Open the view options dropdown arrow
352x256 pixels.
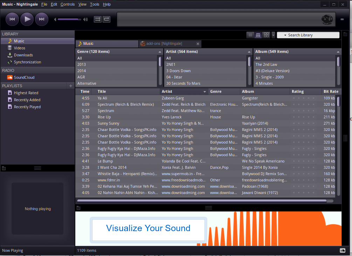[273, 35]
